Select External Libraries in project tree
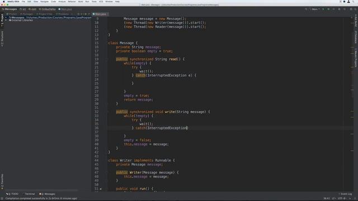 21,20
